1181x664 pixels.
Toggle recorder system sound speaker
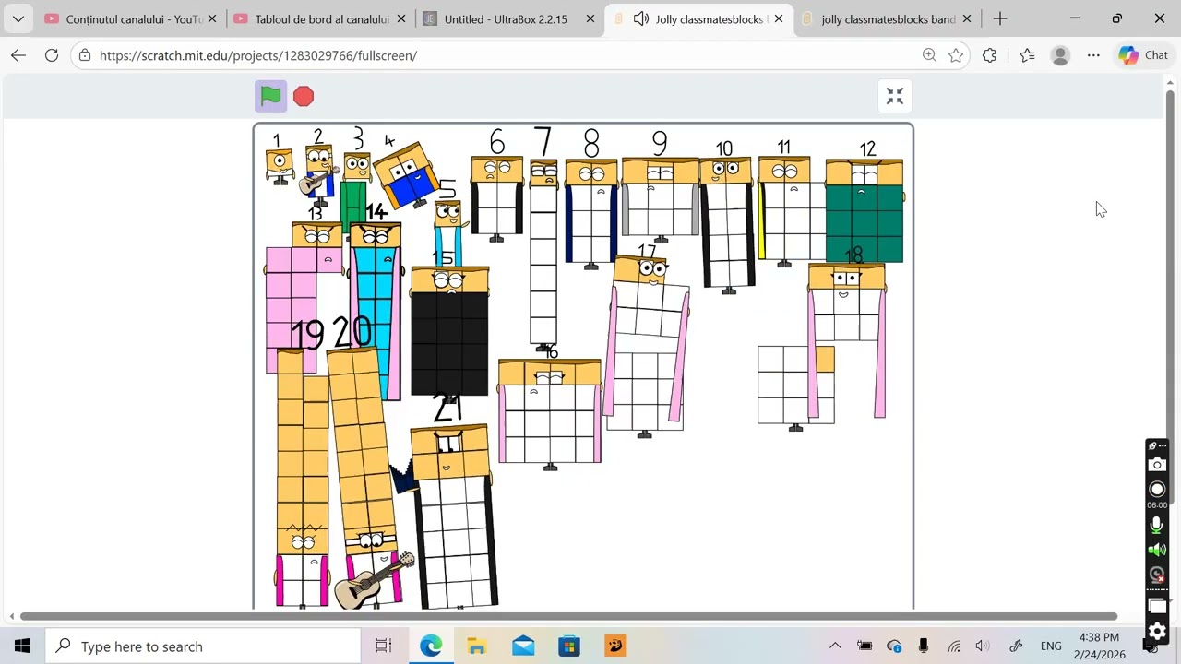(1157, 551)
